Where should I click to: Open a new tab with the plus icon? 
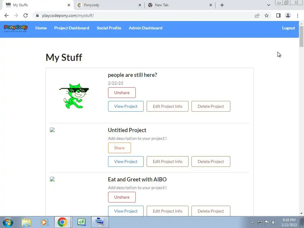click(222, 5)
